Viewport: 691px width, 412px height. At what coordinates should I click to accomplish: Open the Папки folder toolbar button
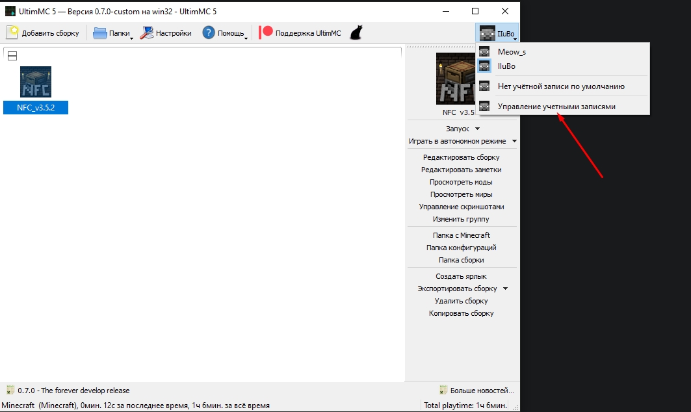tap(112, 33)
